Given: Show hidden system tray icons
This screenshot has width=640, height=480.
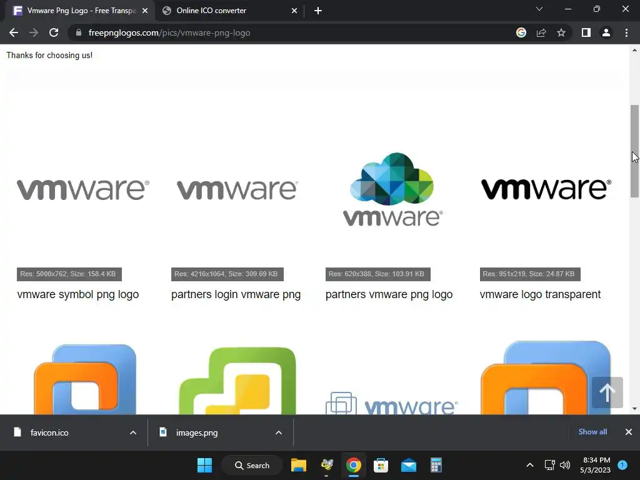Looking at the screenshot, I should 530,465.
